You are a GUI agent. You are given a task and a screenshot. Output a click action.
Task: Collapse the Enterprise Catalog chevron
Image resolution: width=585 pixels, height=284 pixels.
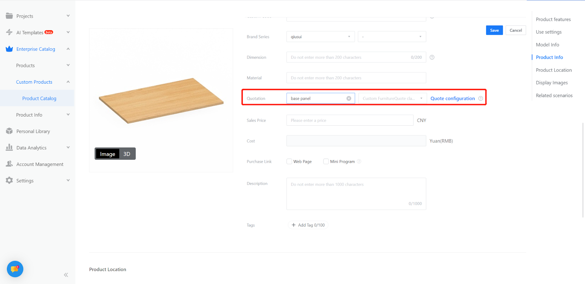pos(68,49)
